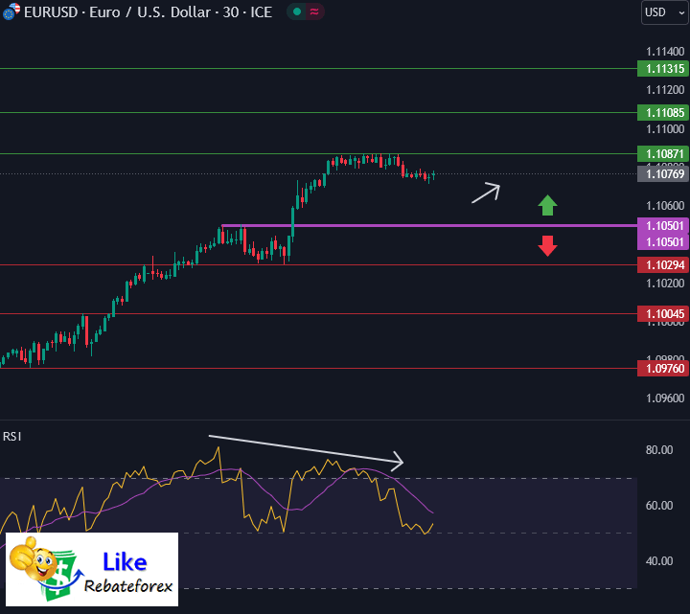Click the green market open status dot
Viewport: 690px width, 614px height.
click(297, 11)
